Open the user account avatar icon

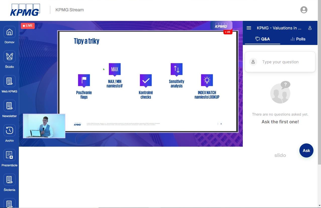coord(304,10)
